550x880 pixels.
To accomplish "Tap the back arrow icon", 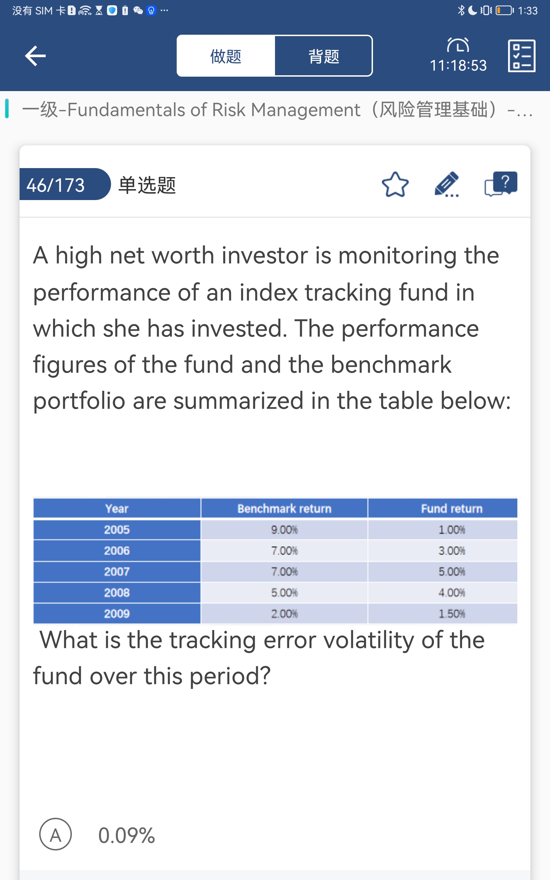I will (x=35, y=56).
